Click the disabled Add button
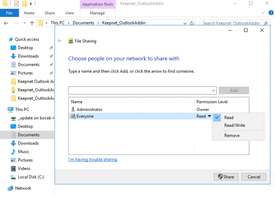 [234, 91]
